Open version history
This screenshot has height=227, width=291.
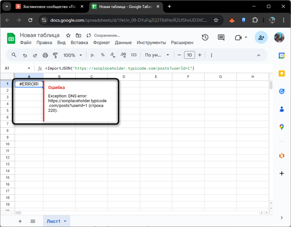click(x=205, y=37)
